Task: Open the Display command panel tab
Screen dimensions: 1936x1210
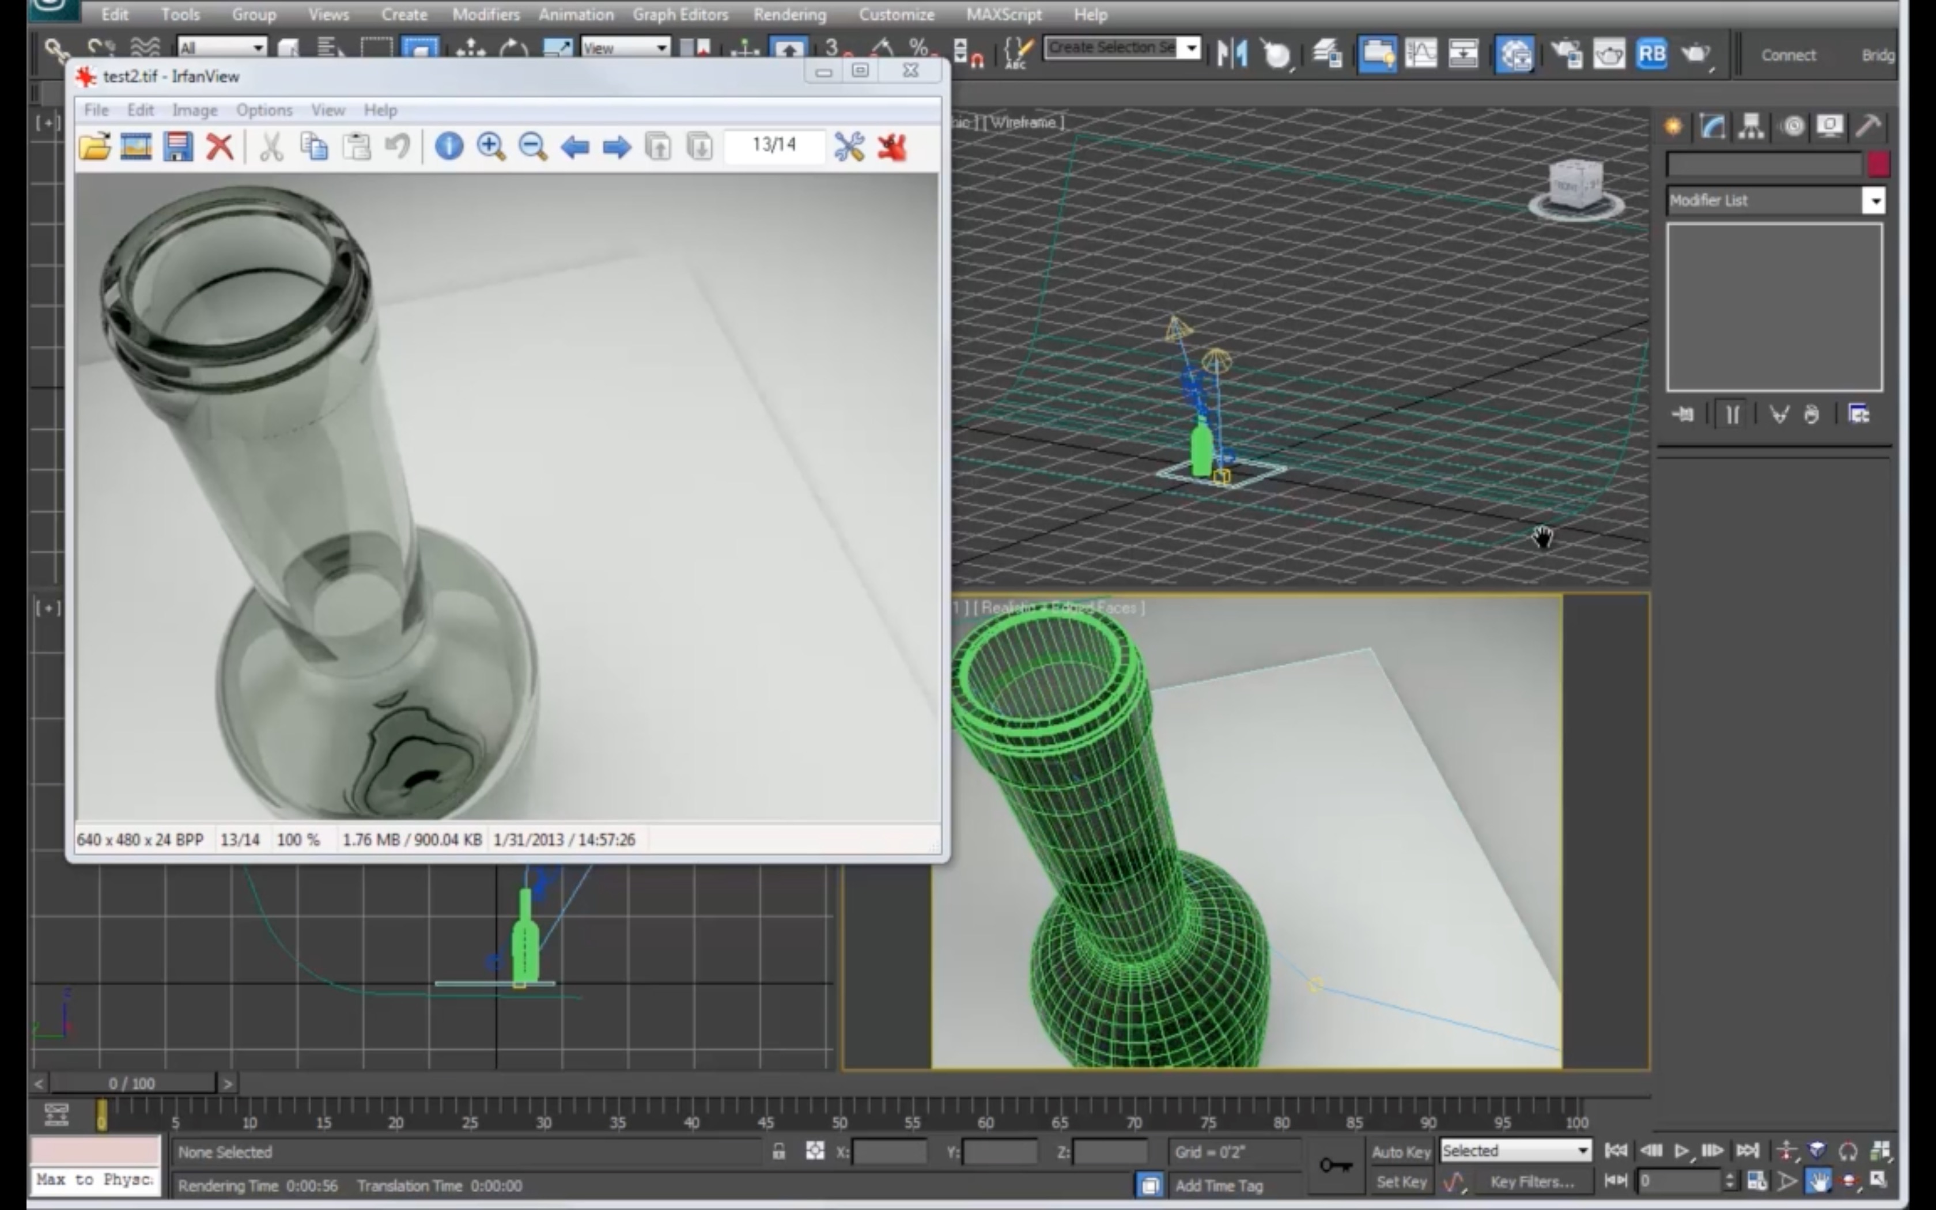Action: pos(1829,126)
